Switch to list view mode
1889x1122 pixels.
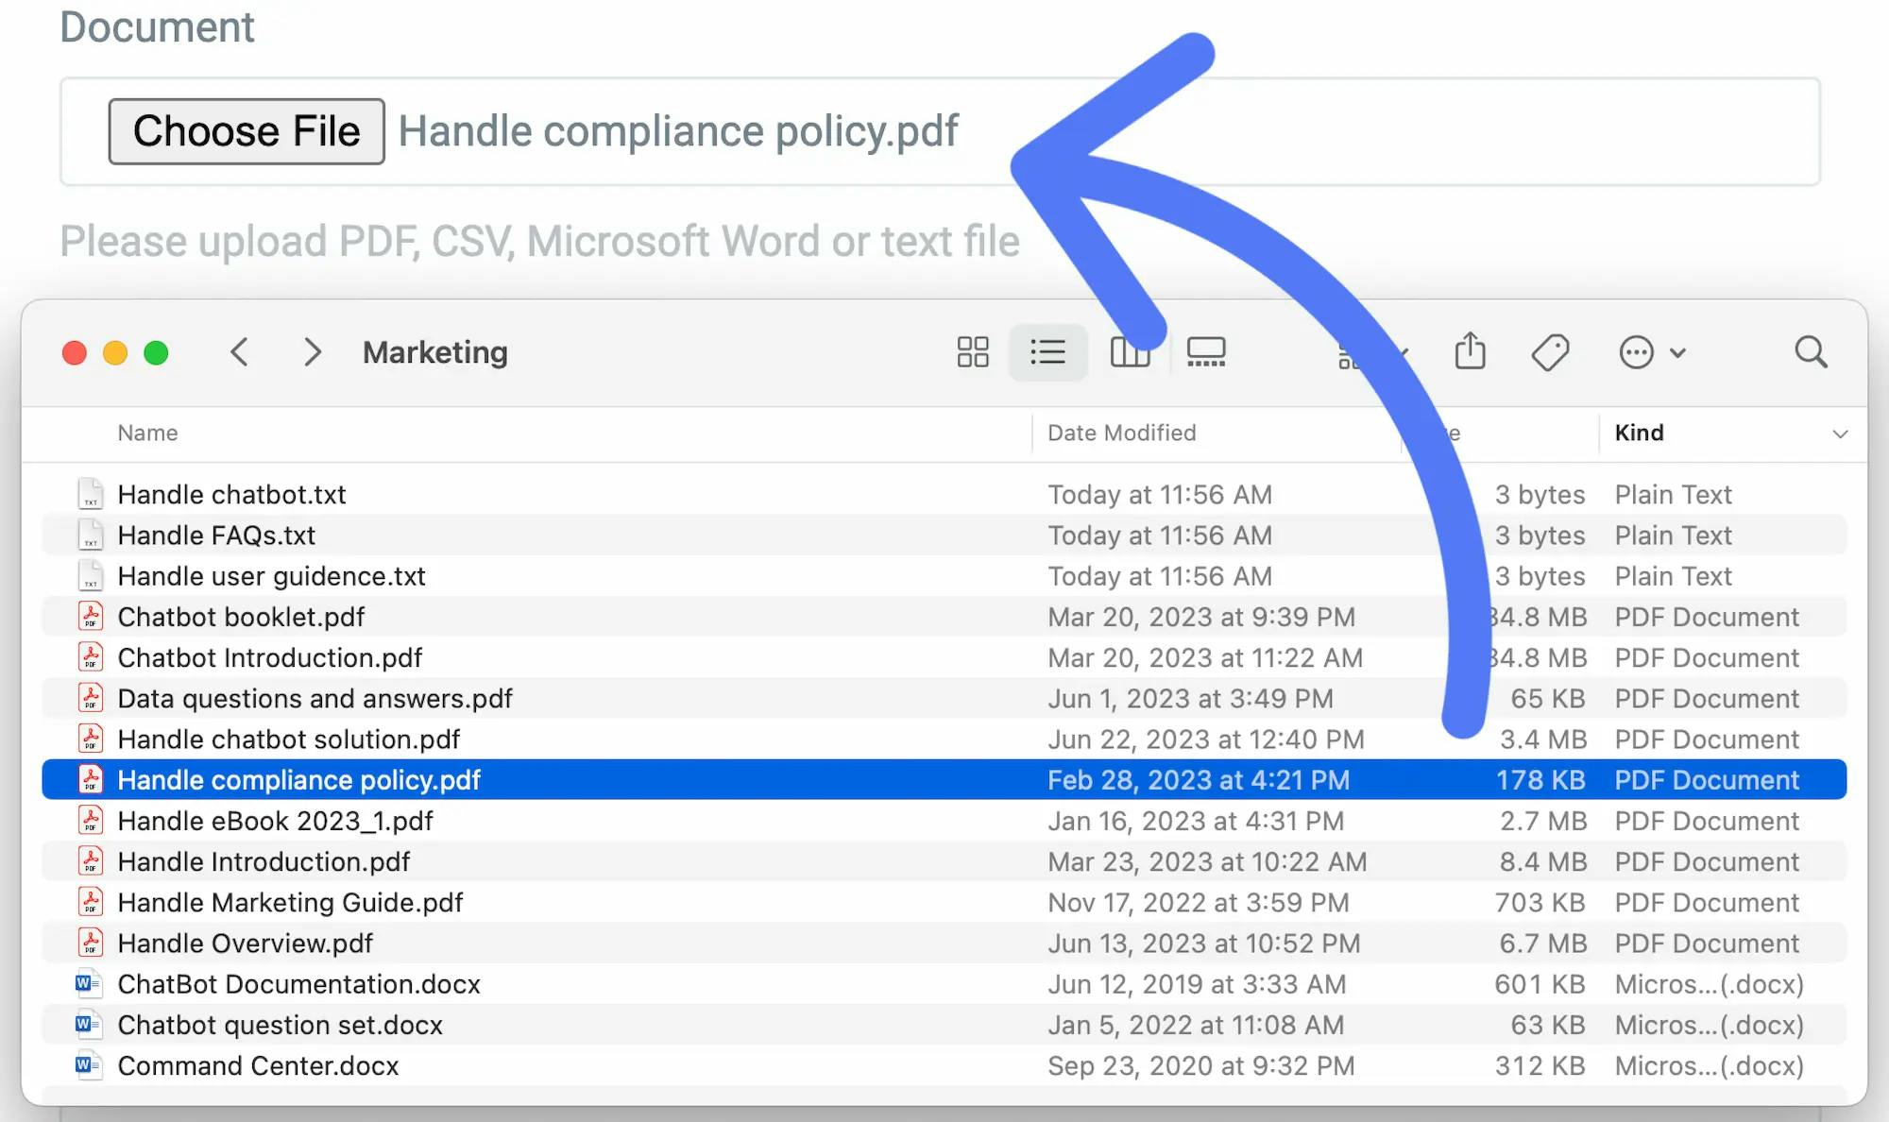pyautogui.click(x=1048, y=351)
